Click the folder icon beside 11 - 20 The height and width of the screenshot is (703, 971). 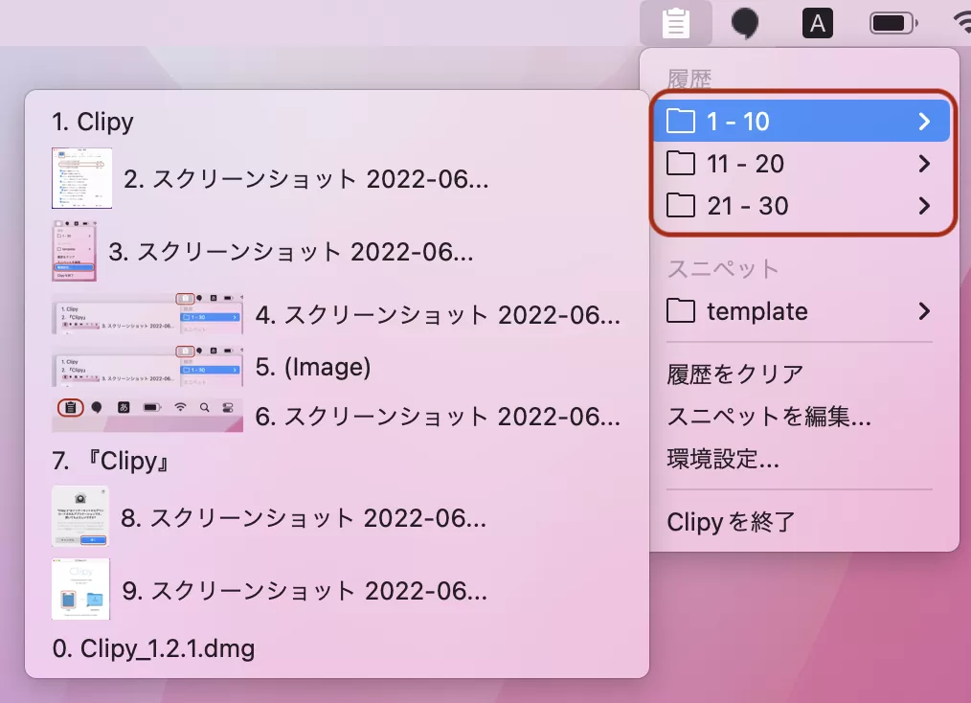click(x=681, y=164)
